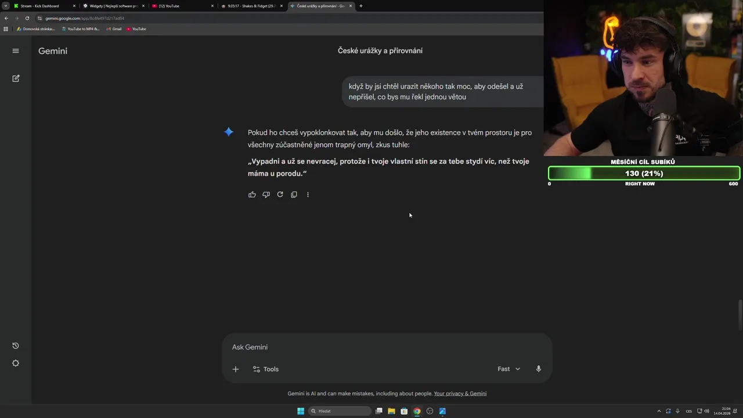
Task: Open Microsoft Store from the taskbar
Action: click(x=404, y=411)
